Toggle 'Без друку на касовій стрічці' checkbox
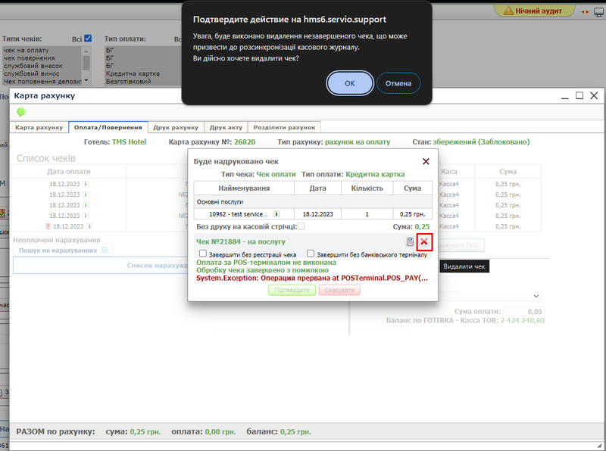The image size is (606, 451). click(x=301, y=226)
